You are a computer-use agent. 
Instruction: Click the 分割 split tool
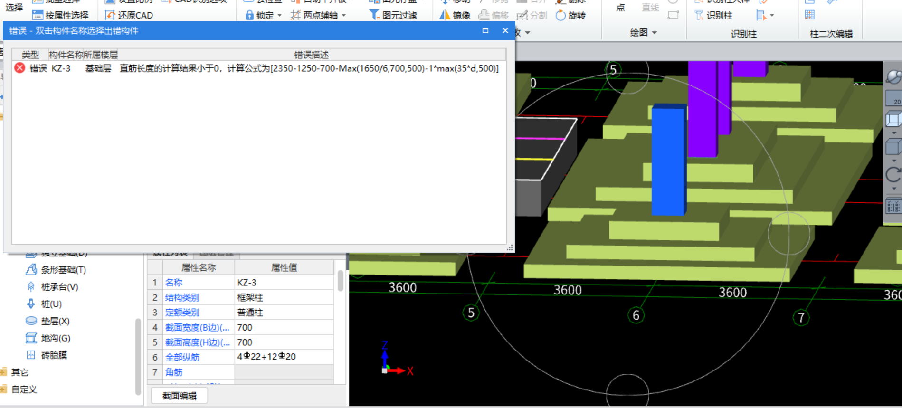point(532,15)
